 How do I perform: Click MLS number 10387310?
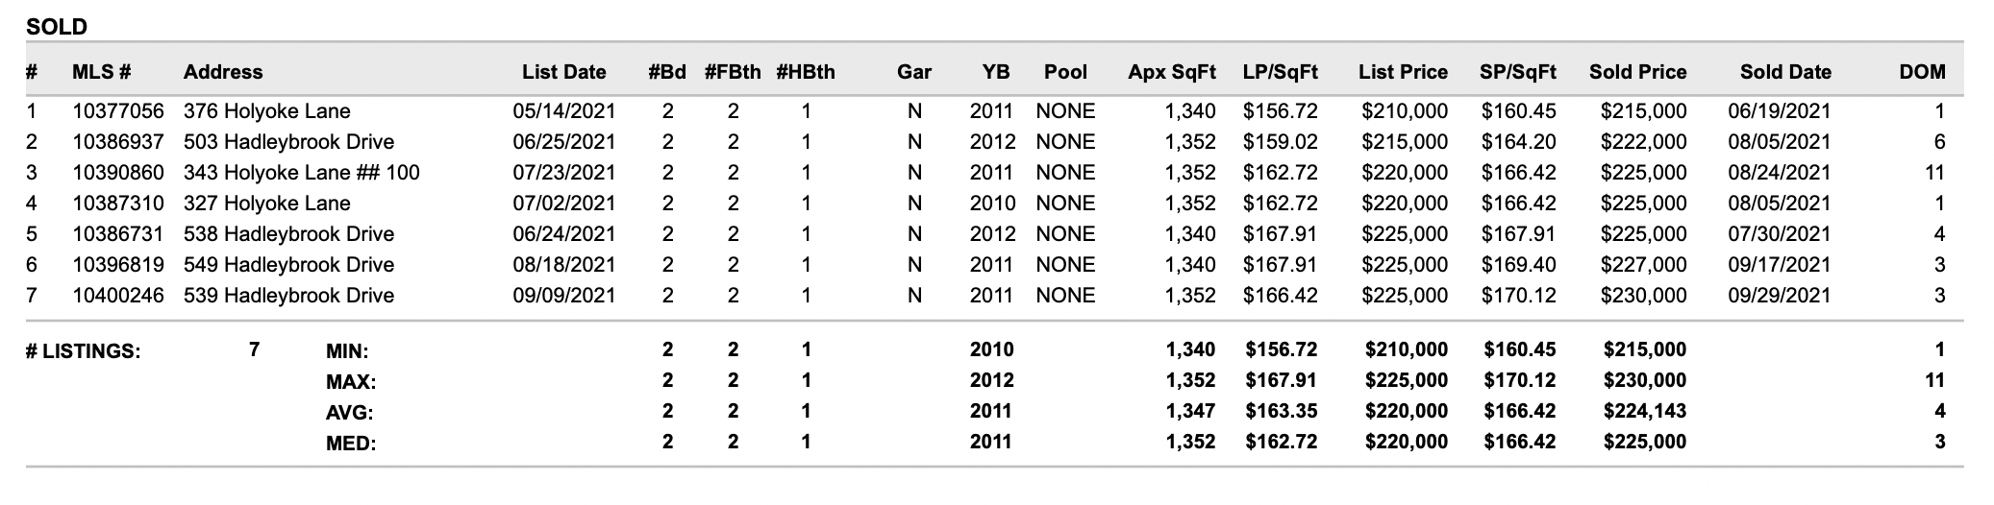pos(118,204)
